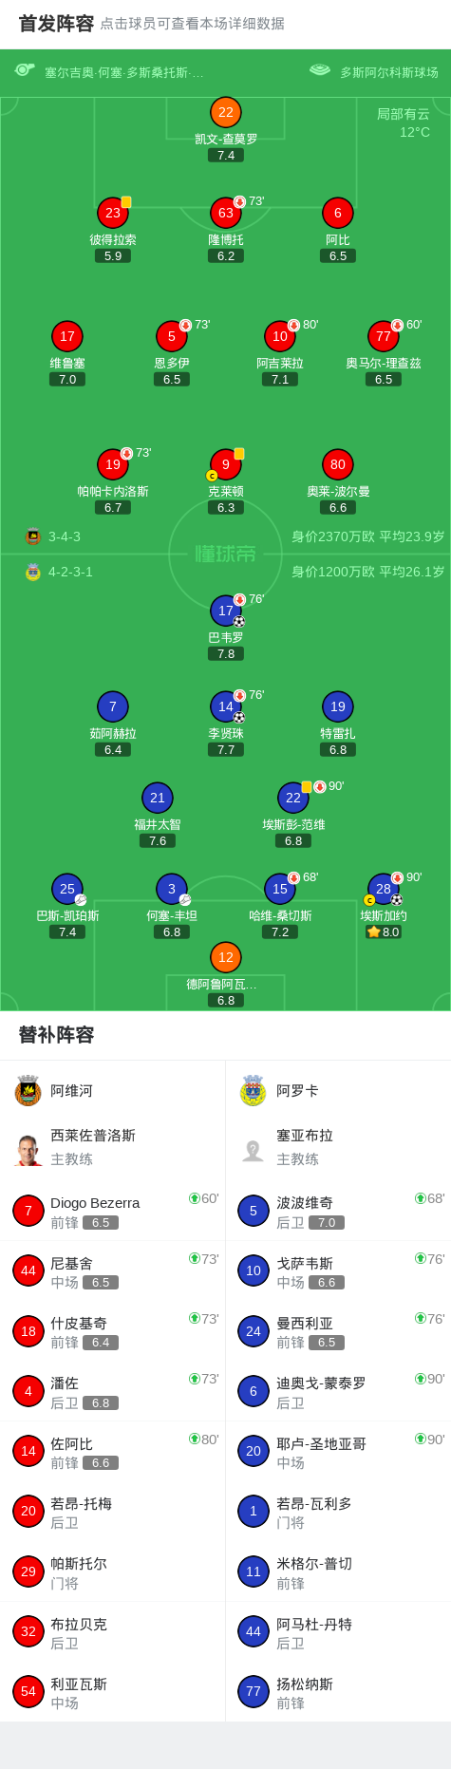
Task: Tap captain number 9 克莱顿 circle
Action: [x=226, y=464]
